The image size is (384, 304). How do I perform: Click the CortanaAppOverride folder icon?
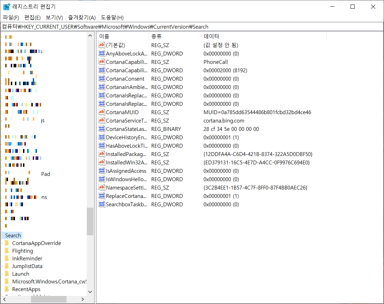pyautogui.click(x=7, y=243)
